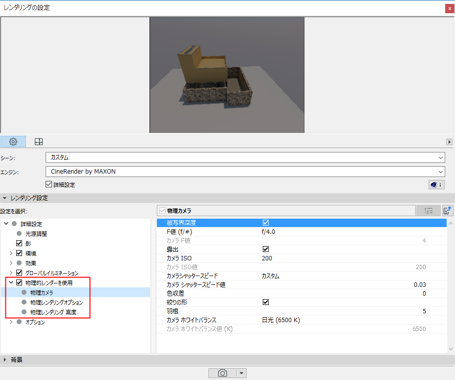Toggle the グローバルイルミネーション checkbox
Viewport: 455px width, 380px height.
click(x=19, y=273)
